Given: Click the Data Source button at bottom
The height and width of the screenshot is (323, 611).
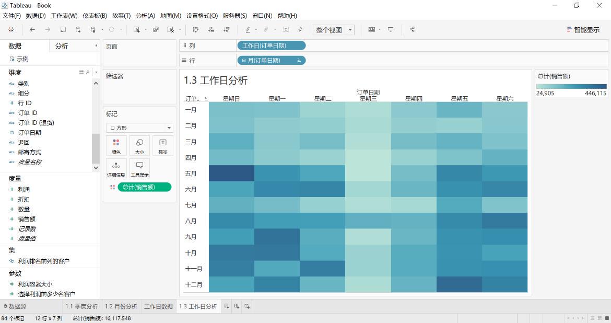Looking at the screenshot, I should click(15, 307).
